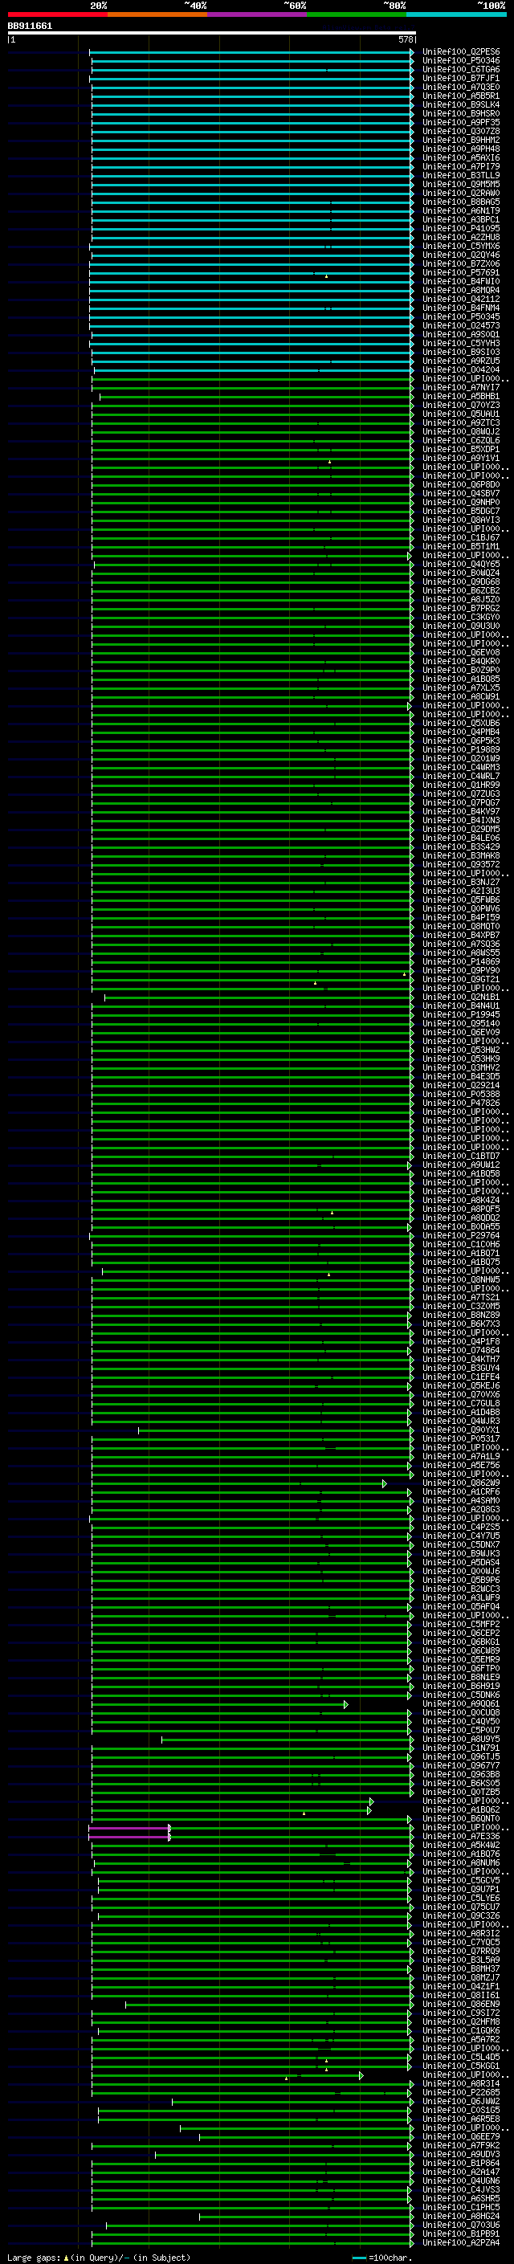Select label UniRef100_P19945
The height and width of the screenshot is (2264, 514).
coord(461,1014)
